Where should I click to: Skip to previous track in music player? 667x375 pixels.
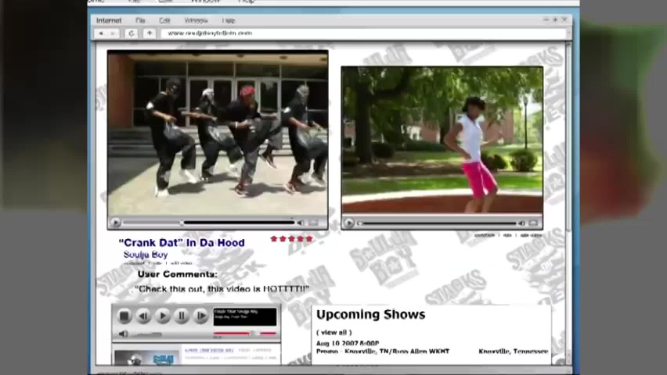(144, 316)
